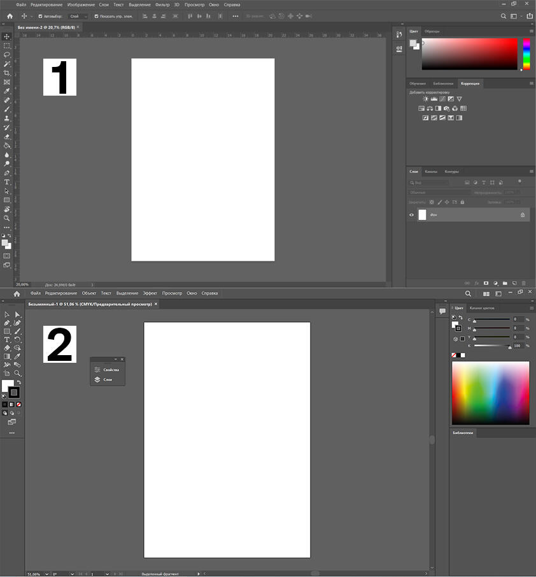Add a Levels adjustment in Photoshop
Image resolution: width=536 pixels, height=577 pixels.
point(434,99)
